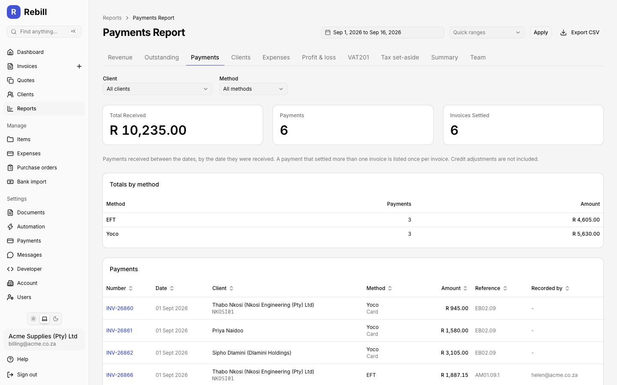Viewport: 617px width, 385px height.
Task: Open Payments settings in sidebar
Action: [44, 241]
